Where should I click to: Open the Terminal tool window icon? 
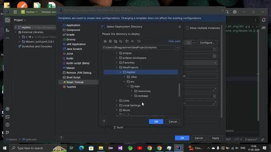click(x=8, y=117)
